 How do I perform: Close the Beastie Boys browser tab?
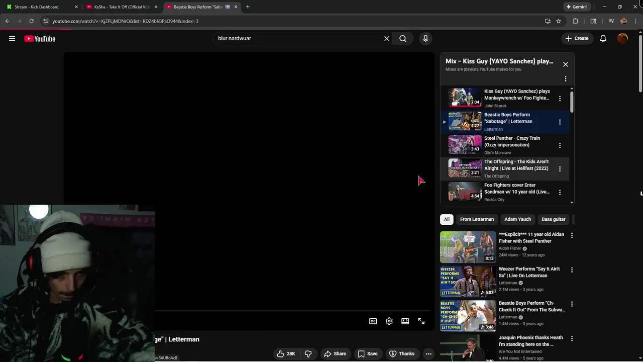[x=236, y=7]
